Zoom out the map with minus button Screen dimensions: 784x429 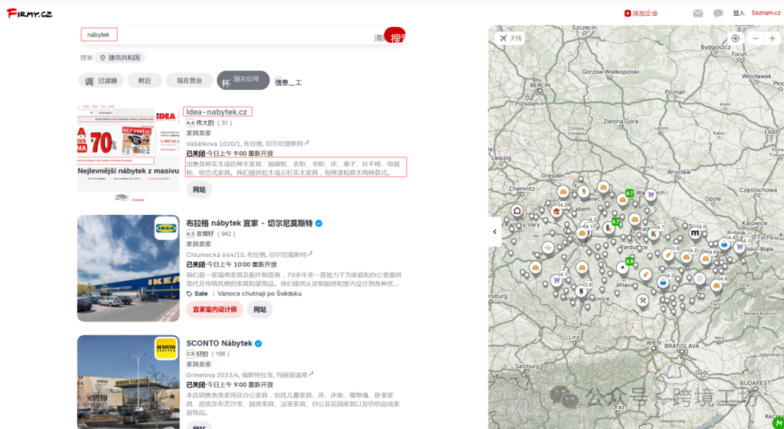click(x=756, y=38)
